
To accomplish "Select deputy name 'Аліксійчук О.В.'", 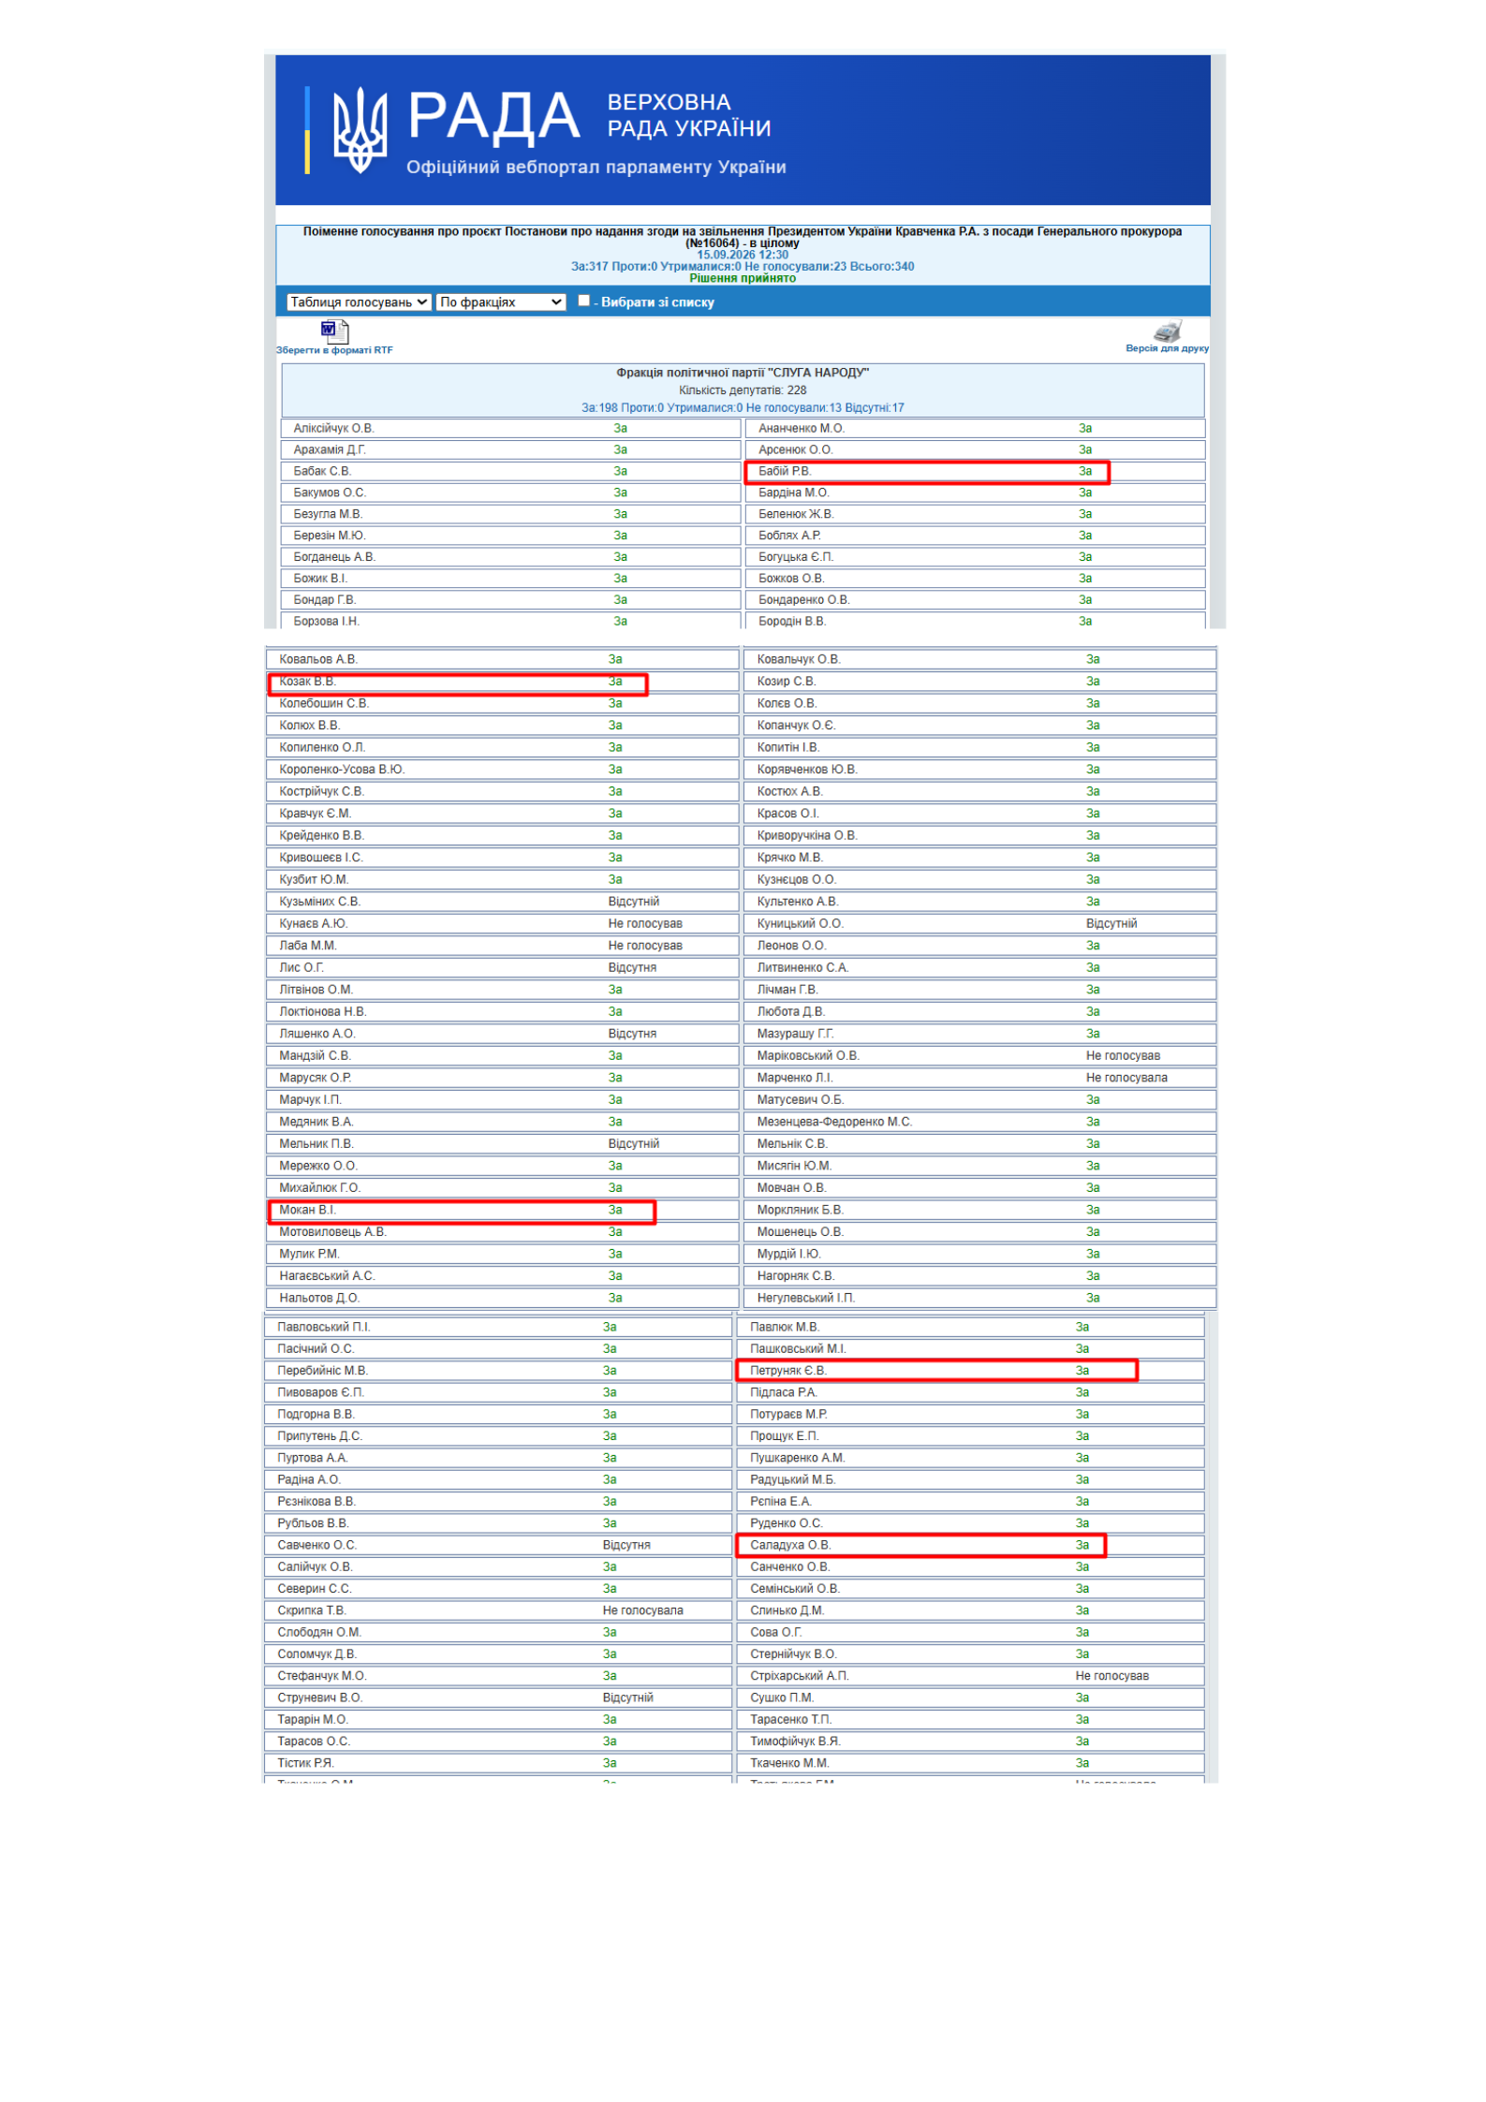I will (333, 429).
